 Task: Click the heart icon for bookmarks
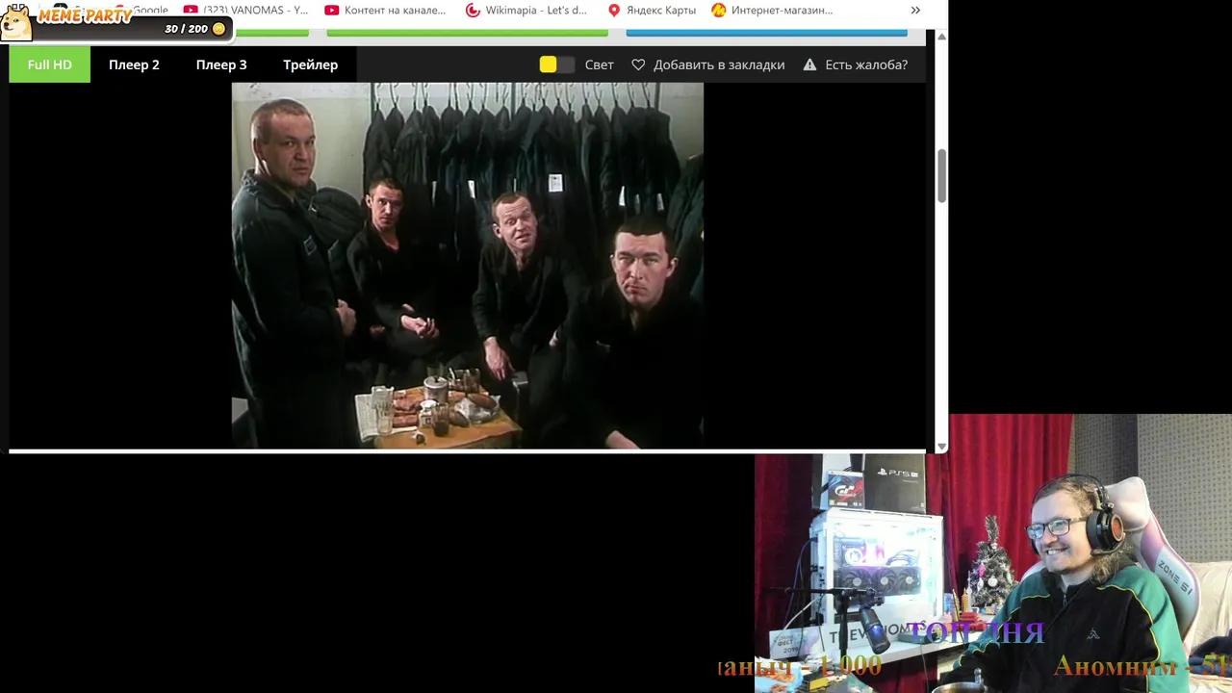click(638, 64)
